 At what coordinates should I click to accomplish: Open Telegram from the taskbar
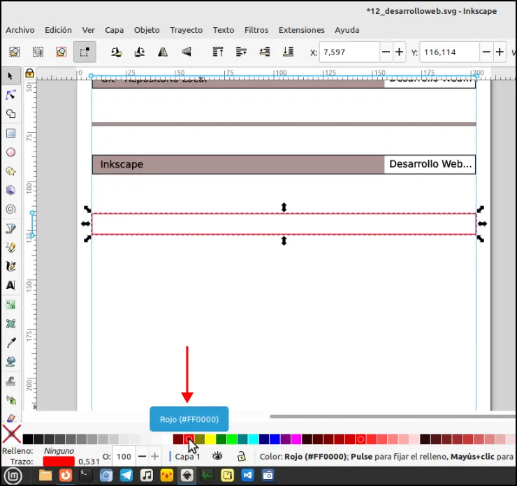(126, 475)
